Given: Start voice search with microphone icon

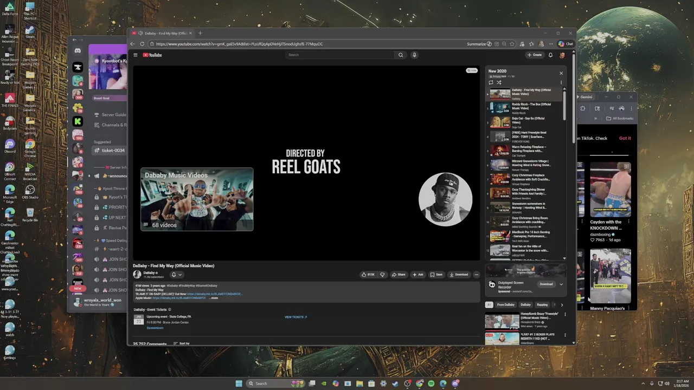Looking at the screenshot, I should tap(414, 55).
